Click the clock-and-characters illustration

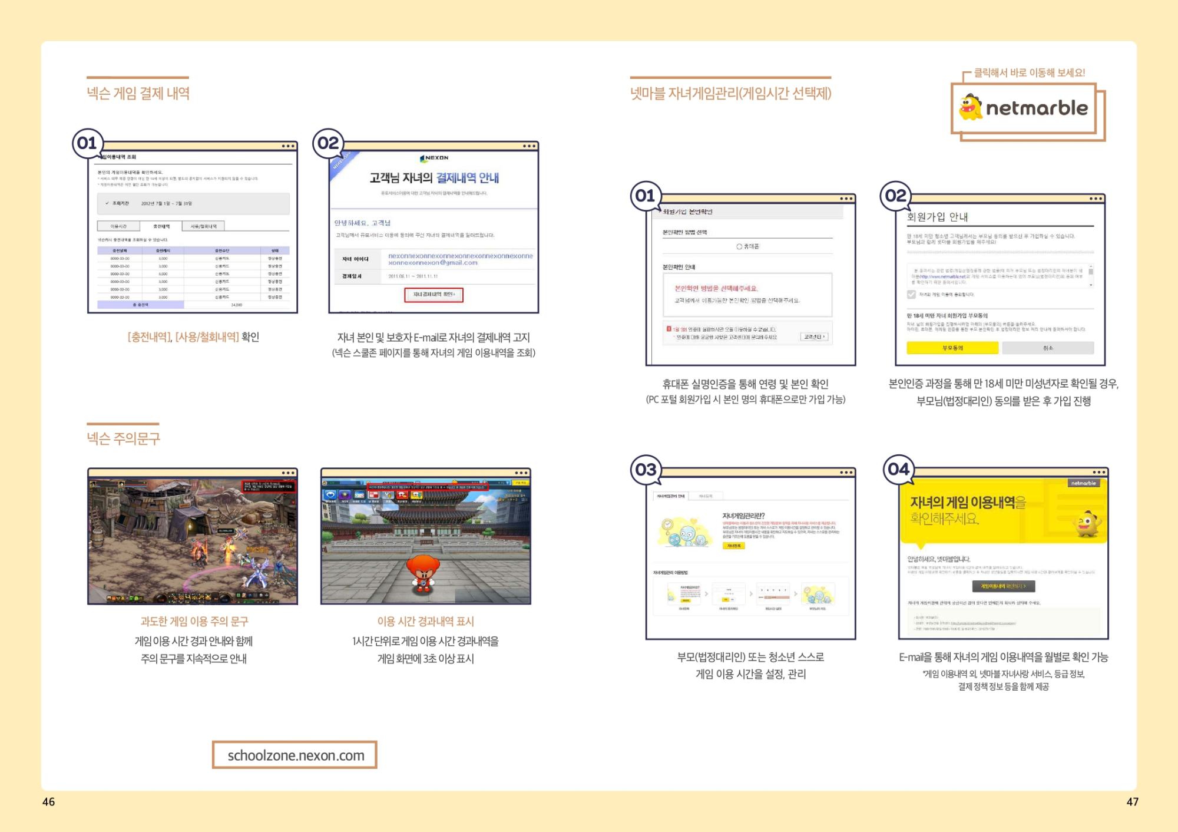point(684,531)
